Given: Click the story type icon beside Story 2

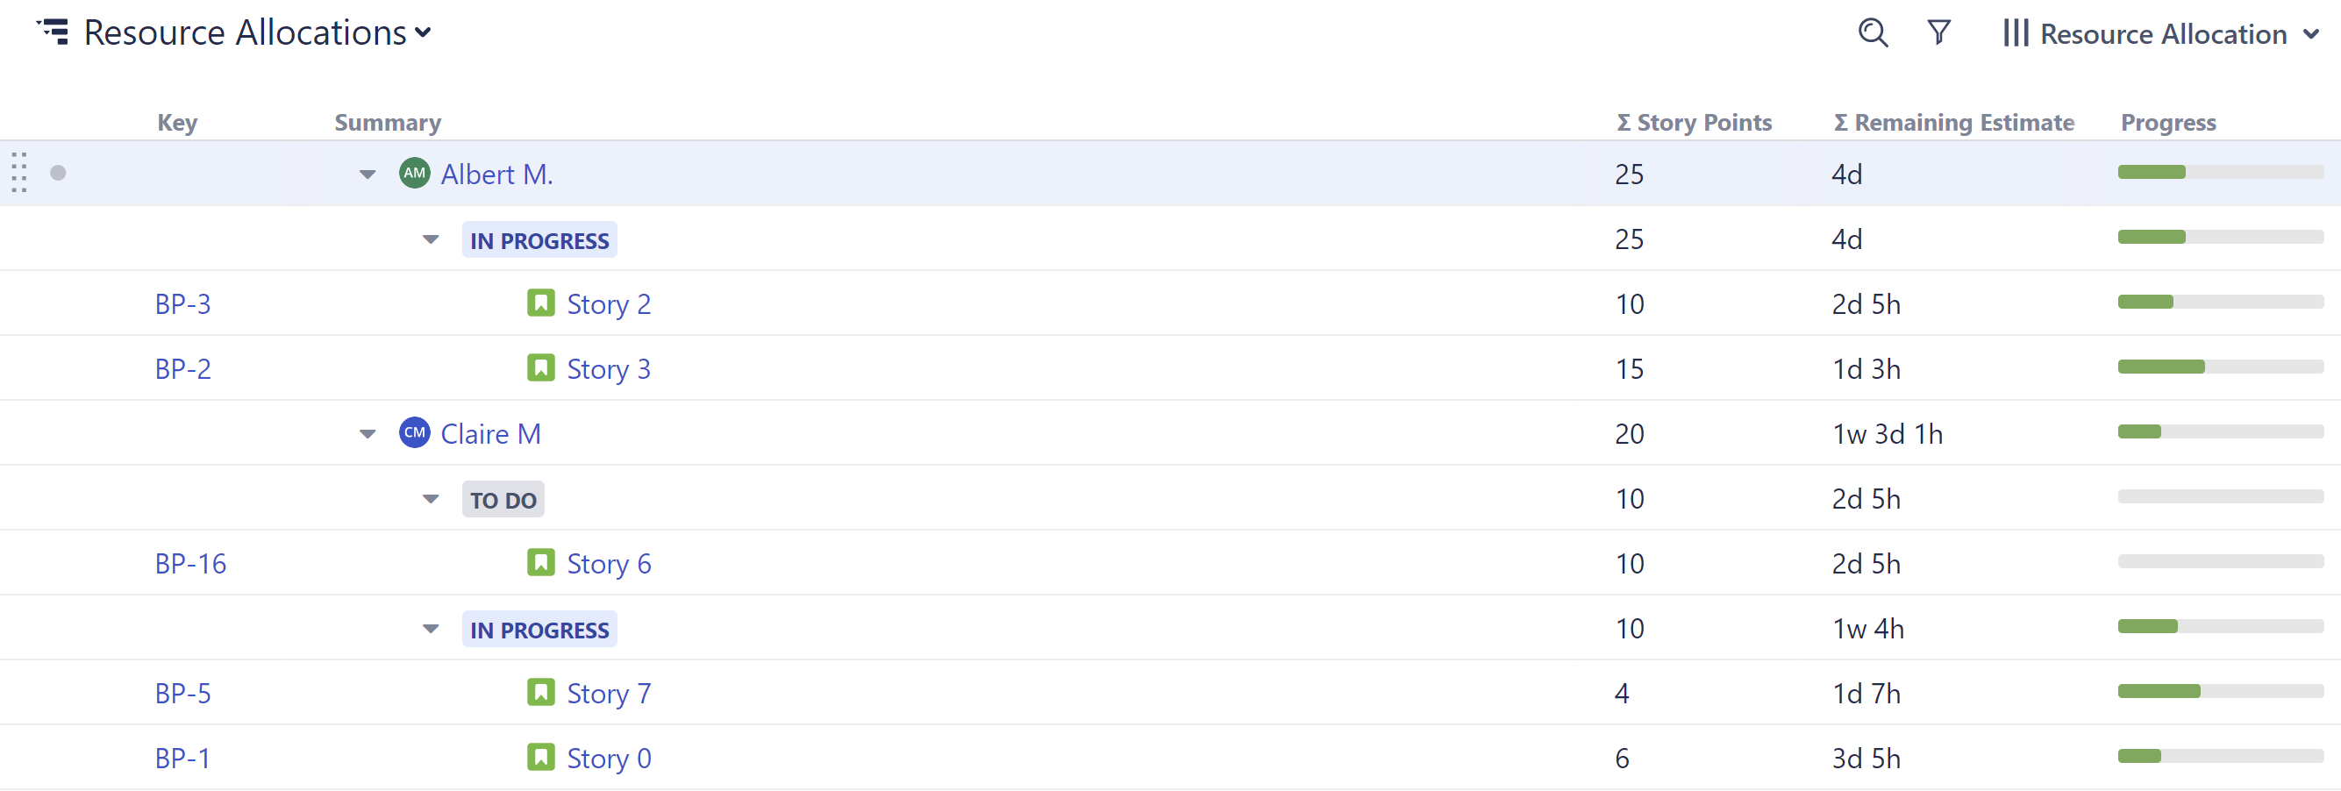Looking at the screenshot, I should tap(540, 303).
